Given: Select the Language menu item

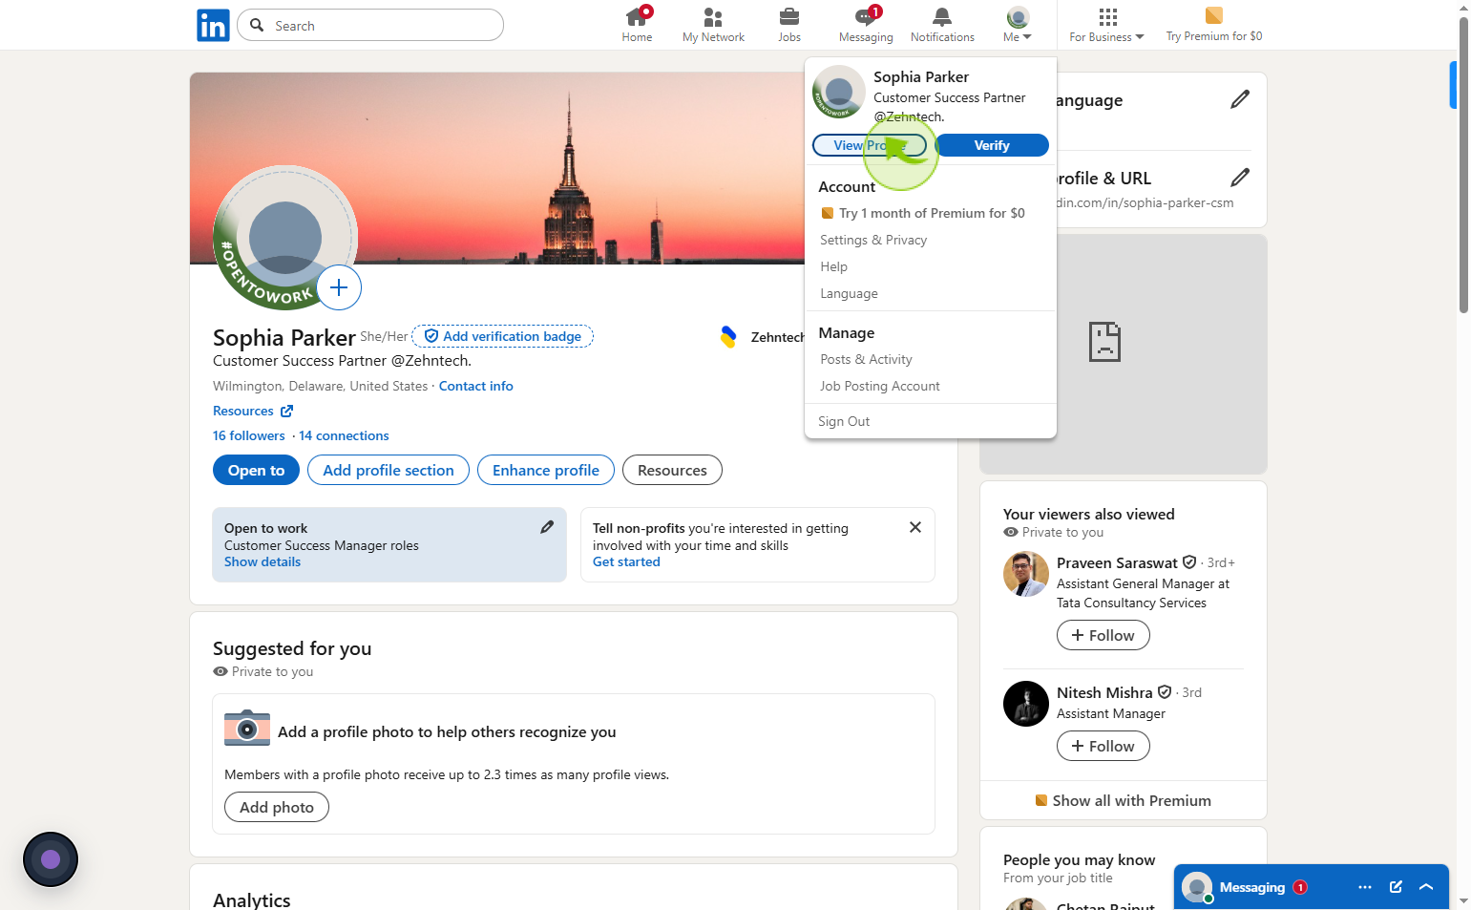Looking at the screenshot, I should 849,293.
